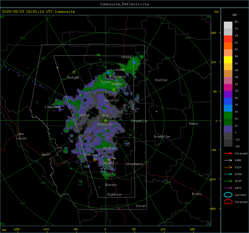Pick the bright blue swatch below 36 label
Screen dimensions: 249x233
click(x=228, y=101)
